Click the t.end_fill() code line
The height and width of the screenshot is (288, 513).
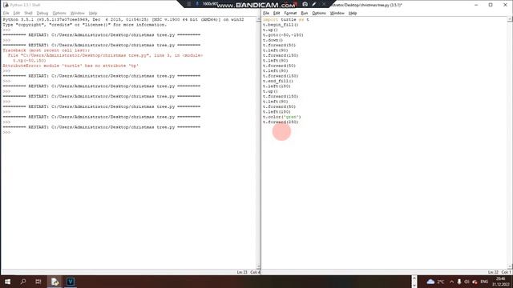(x=278, y=81)
